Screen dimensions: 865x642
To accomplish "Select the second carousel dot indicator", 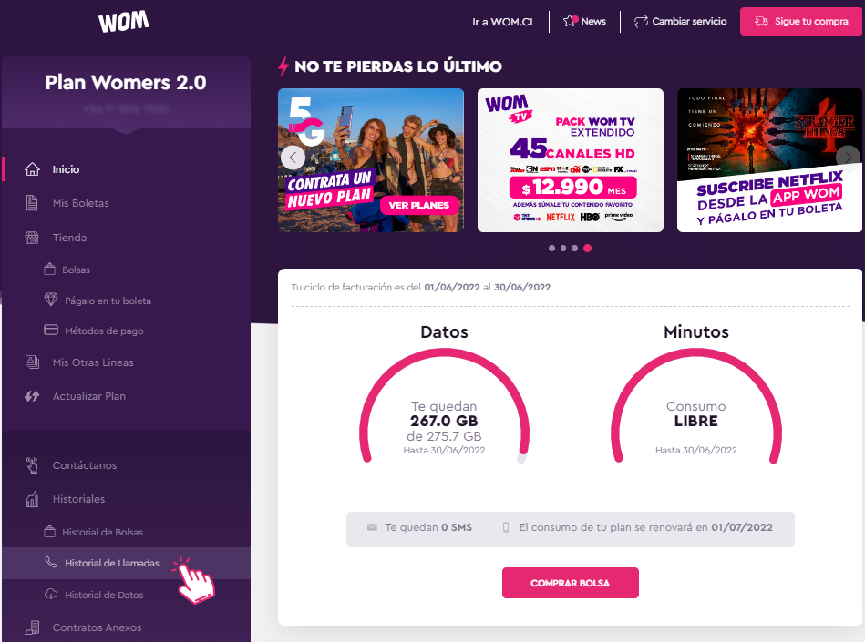I will pos(563,248).
